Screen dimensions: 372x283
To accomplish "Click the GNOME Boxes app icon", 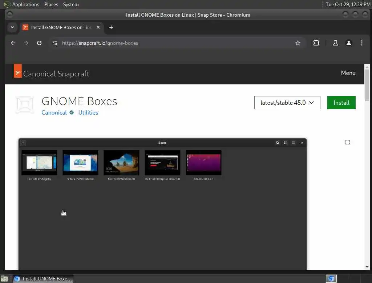I will (x=25, y=104).
